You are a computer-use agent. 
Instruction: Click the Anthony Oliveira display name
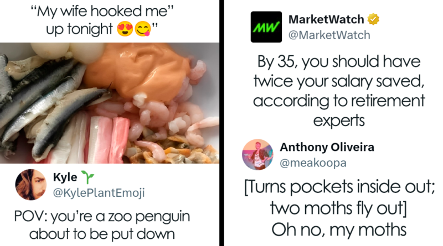[327, 147]
